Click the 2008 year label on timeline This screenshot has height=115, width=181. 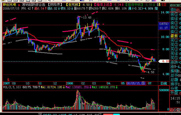69,83
